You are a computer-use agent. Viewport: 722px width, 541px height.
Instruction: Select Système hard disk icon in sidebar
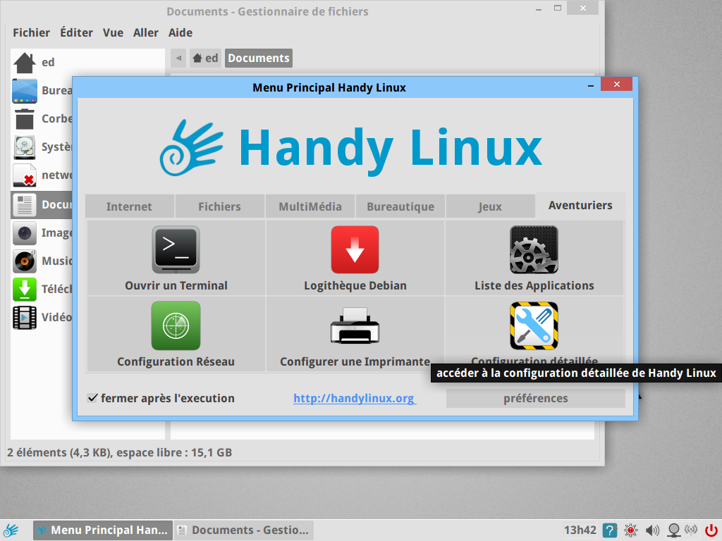click(25, 147)
